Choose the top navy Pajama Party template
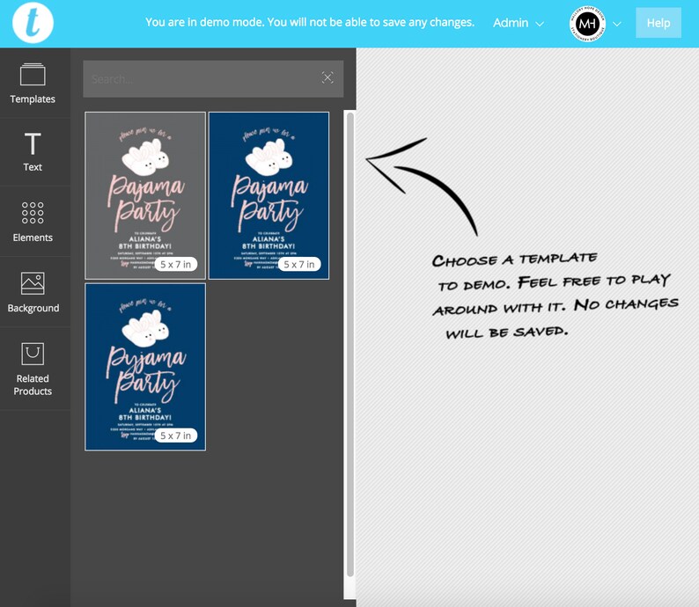Screen dimensions: 699x607 click(x=269, y=195)
